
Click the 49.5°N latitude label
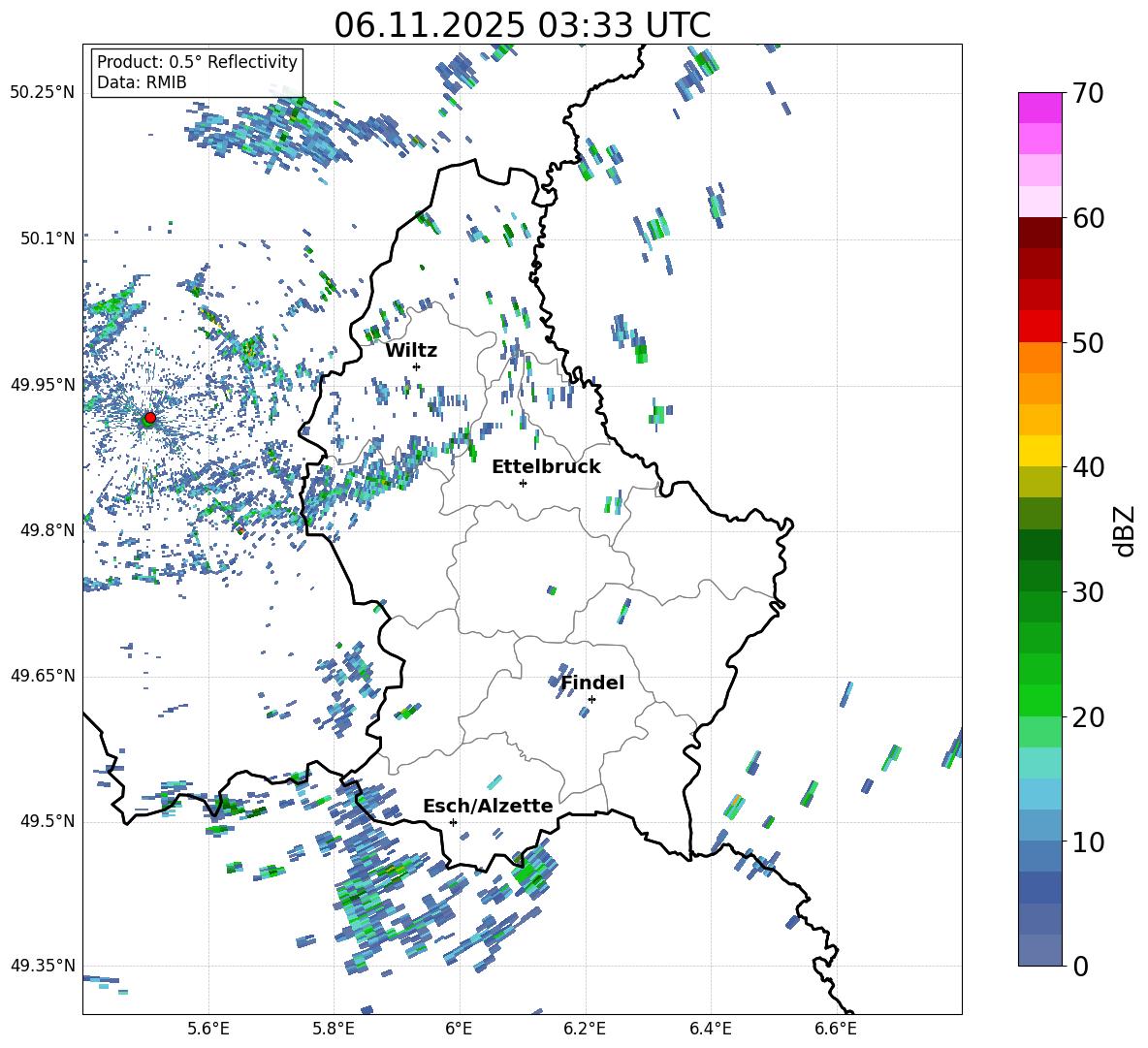(48, 821)
